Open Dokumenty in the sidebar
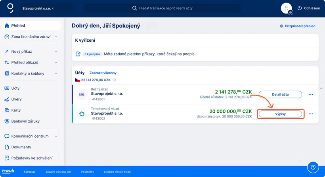 point(21,147)
